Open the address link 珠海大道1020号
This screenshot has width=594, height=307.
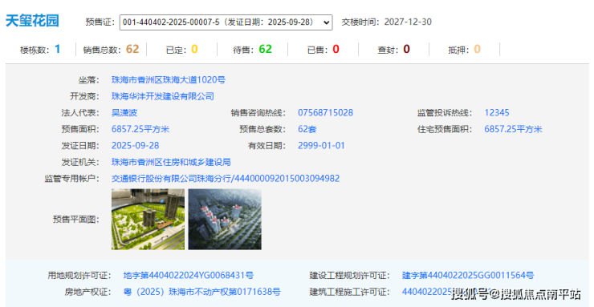(169, 80)
